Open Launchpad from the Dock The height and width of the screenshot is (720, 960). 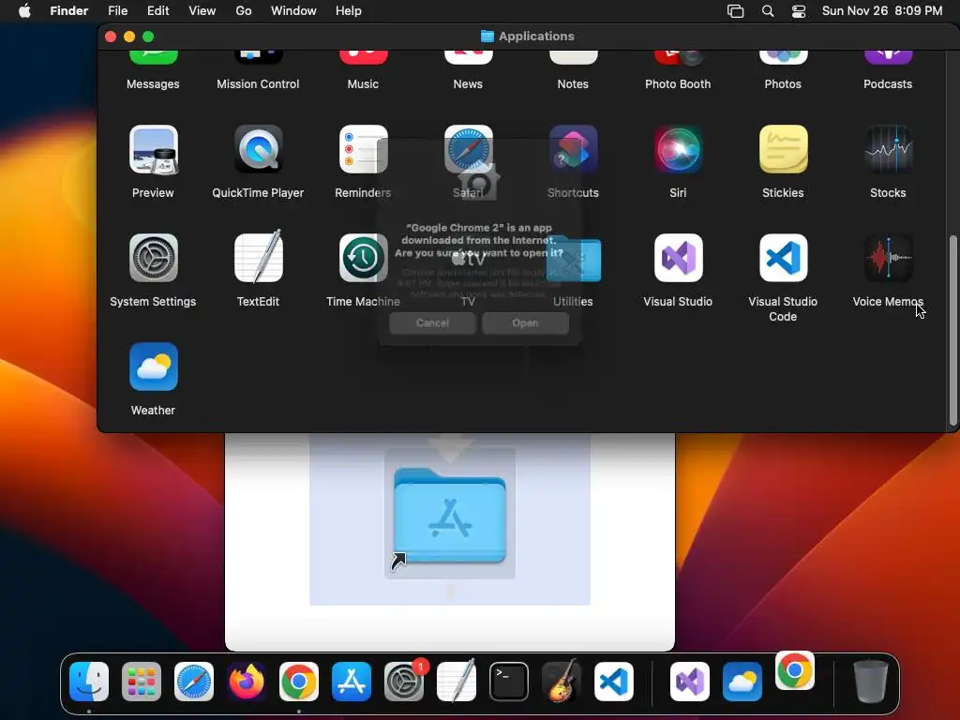142,682
